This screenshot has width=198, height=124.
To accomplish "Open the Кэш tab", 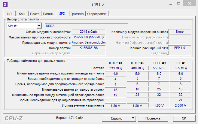I will click(22, 14).
